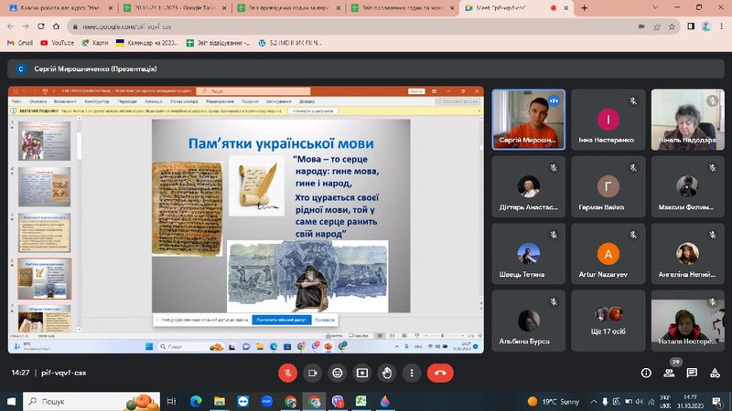Launch Microsoft Edge from taskbar
Image resolution: width=732 pixels, height=411 pixels.
(196, 401)
